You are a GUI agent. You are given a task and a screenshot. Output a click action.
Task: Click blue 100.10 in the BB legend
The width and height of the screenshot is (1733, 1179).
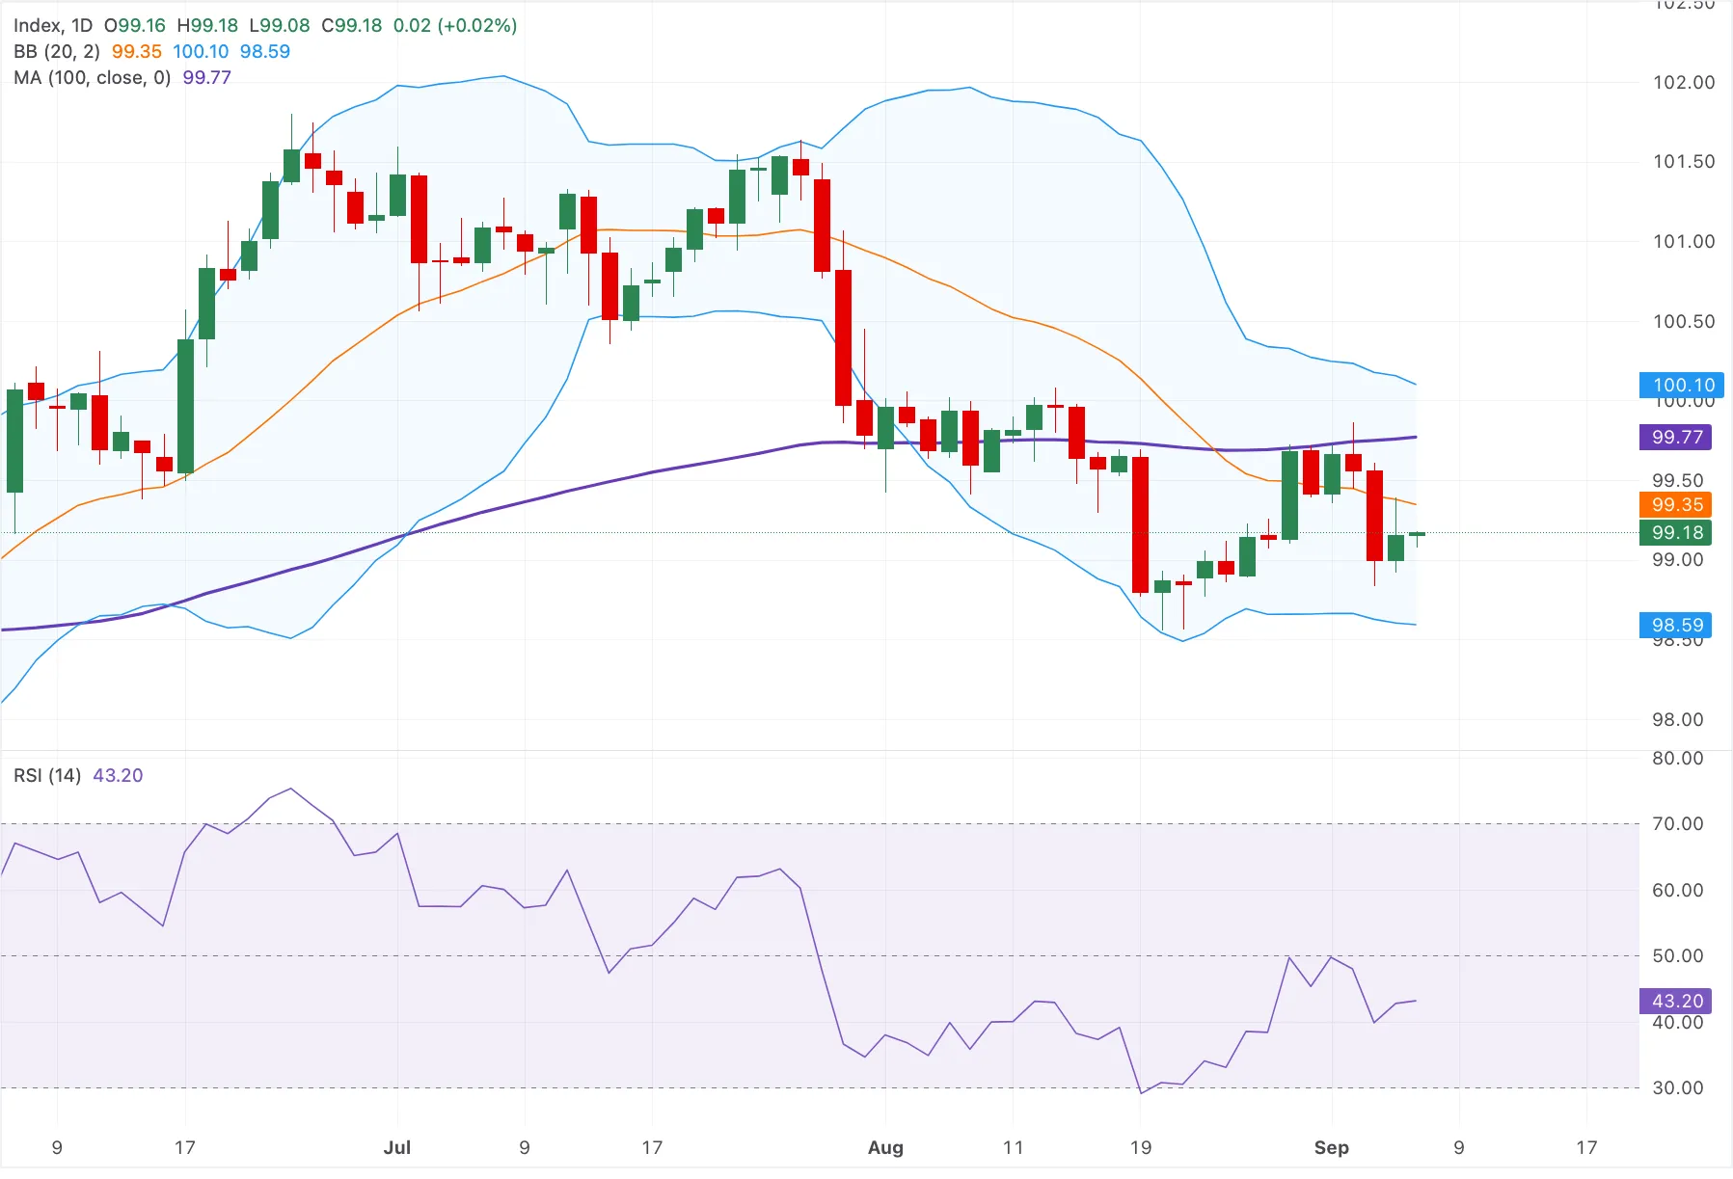click(201, 52)
